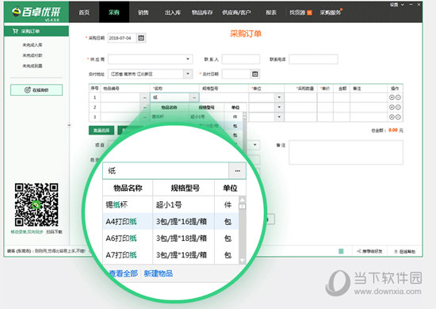Click the share icon next to 推荐给好友
The height and width of the screenshot is (309, 436).
pyautogui.click(x=359, y=251)
